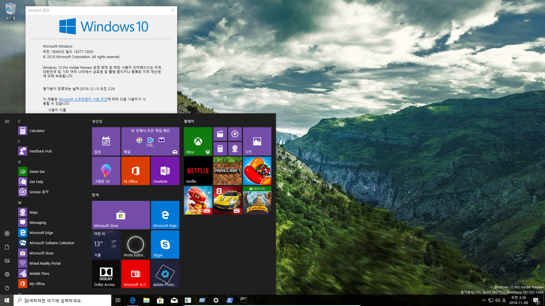Select the 생산성 tile group header
This screenshot has height=306, width=545.
pos(97,121)
